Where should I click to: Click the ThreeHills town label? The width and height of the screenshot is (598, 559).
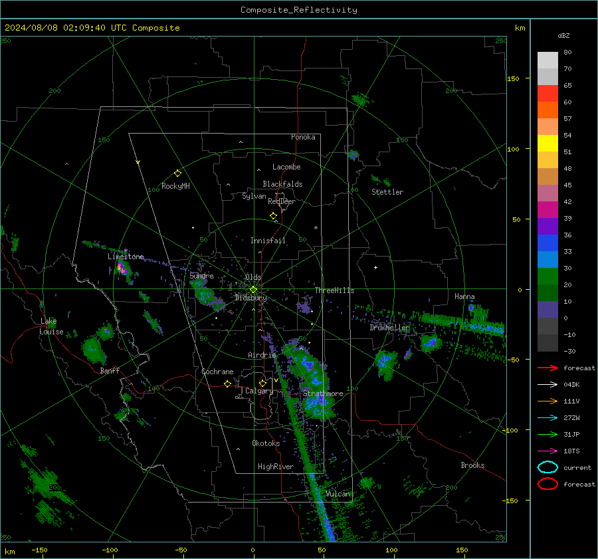[334, 290]
